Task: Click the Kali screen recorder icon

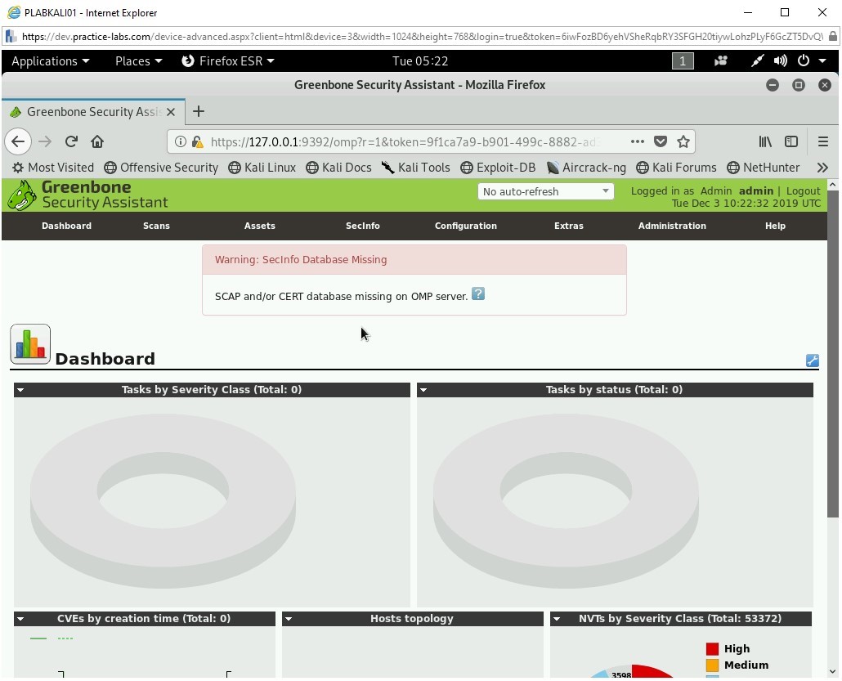Action: 721,61
